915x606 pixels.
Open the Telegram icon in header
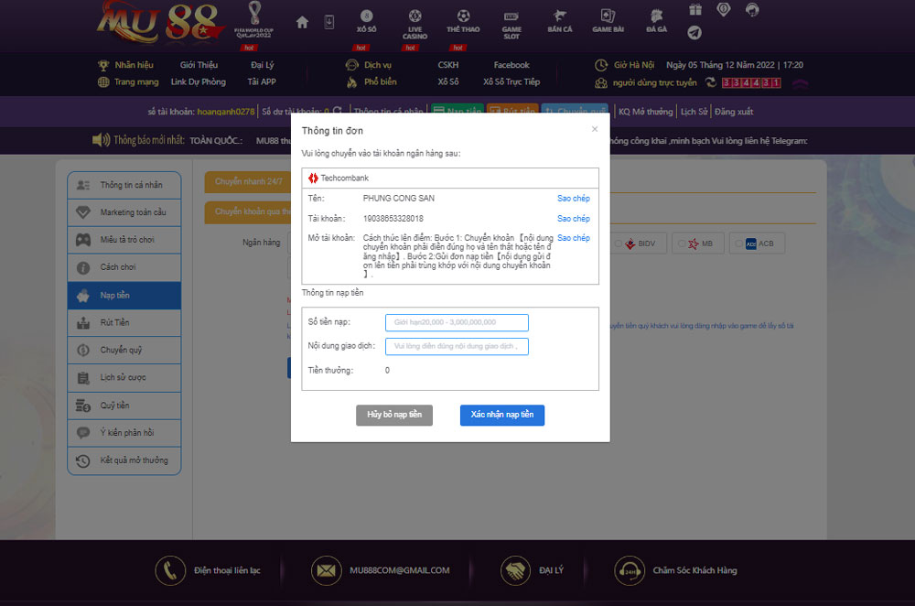694,33
